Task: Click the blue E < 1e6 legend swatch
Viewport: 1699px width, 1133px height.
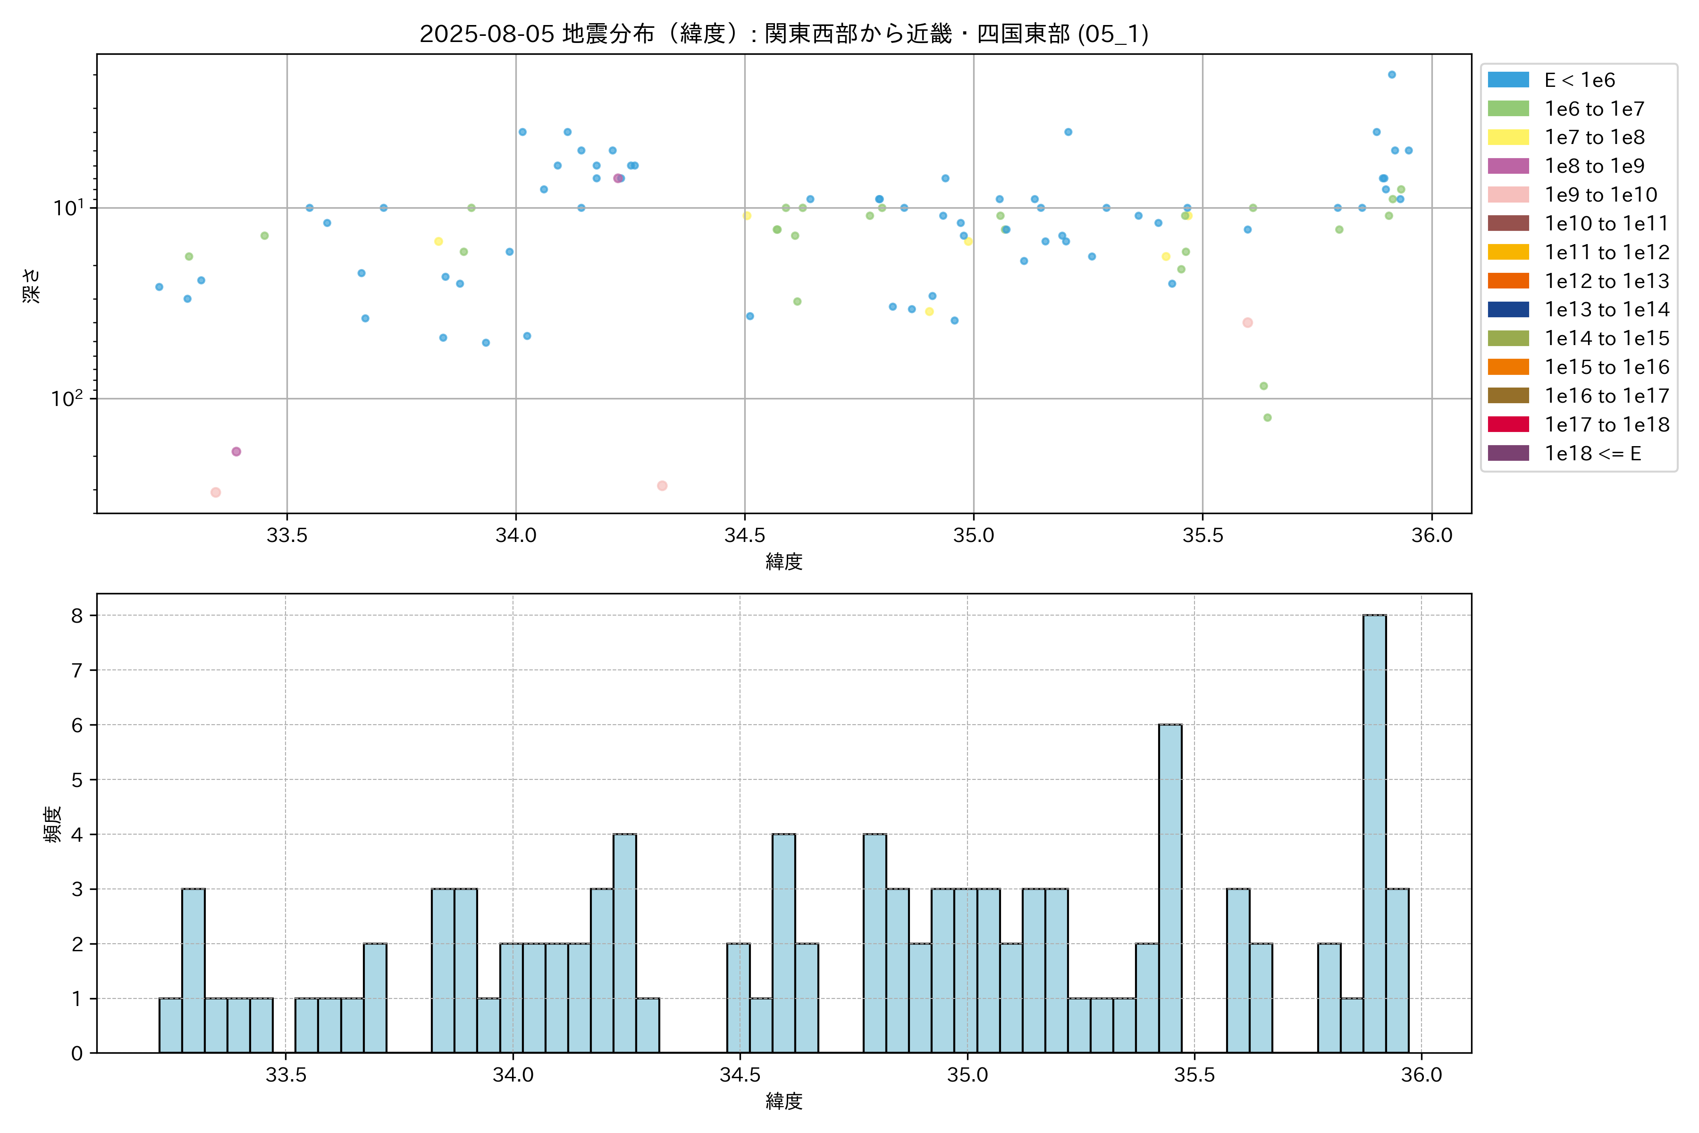Action: click(1507, 80)
